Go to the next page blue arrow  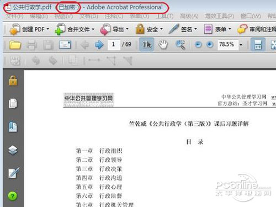tap(99, 45)
